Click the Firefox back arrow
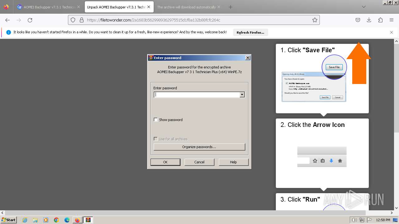 [7, 20]
